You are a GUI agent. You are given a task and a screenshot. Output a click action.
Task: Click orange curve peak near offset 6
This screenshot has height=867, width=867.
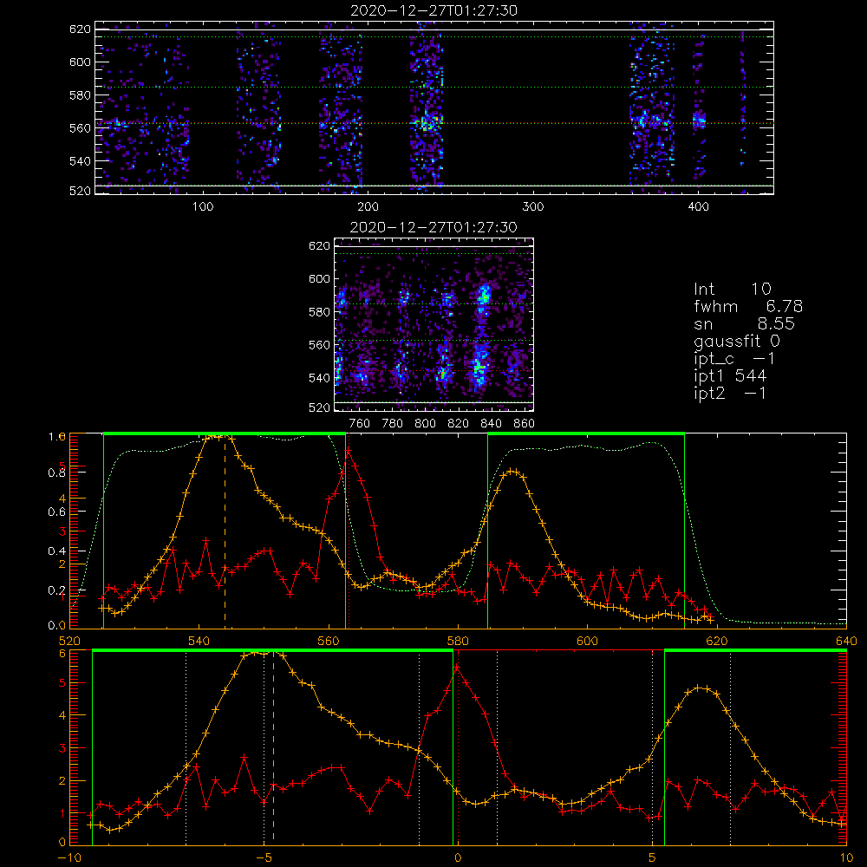coord(700,688)
